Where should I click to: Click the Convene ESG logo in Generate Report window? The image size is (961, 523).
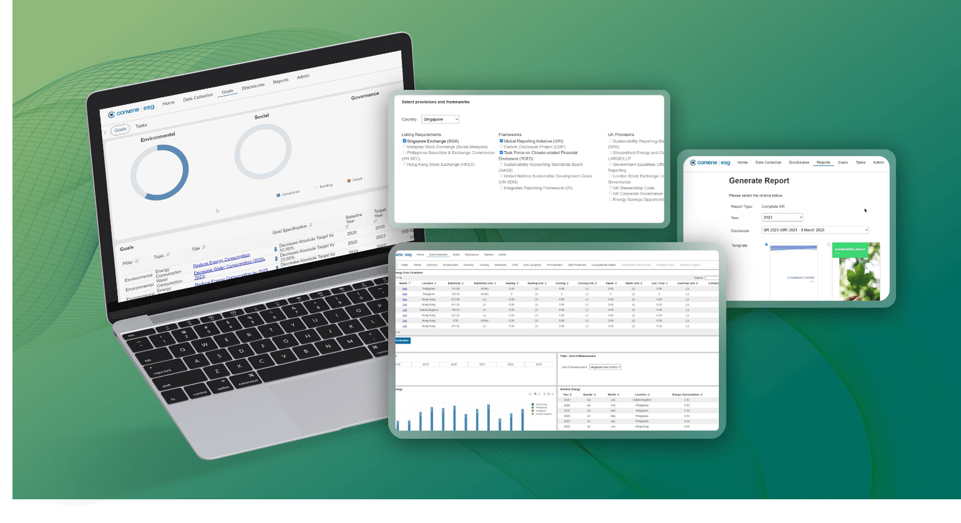[x=710, y=162]
